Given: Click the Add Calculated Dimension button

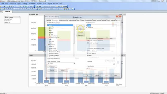Looking at the screenshot, I should [x=96, y=38].
